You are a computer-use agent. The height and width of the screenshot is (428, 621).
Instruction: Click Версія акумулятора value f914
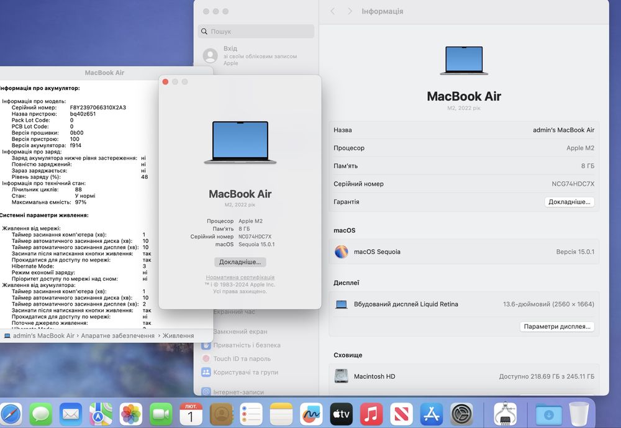[x=76, y=145]
